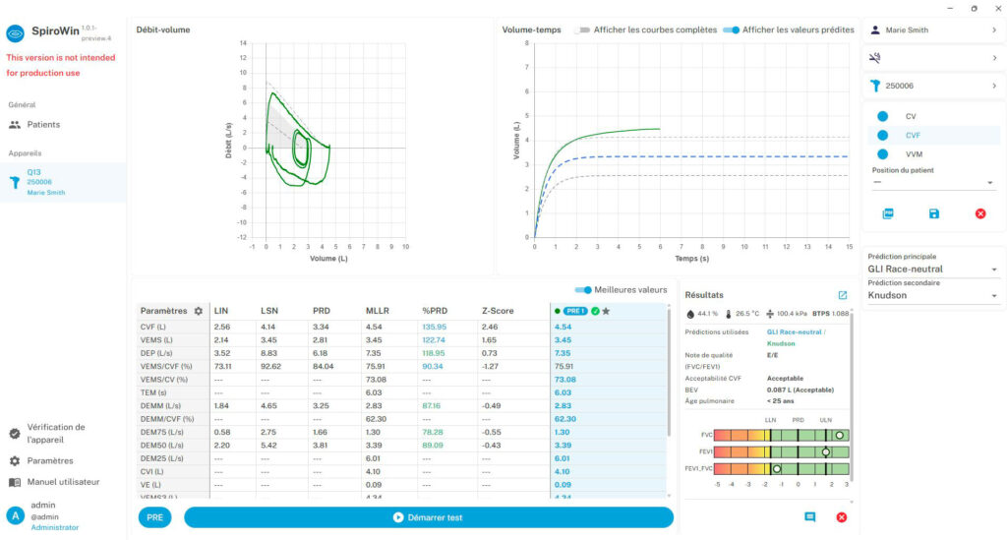This screenshot has height=540, width=1007.
Task: Click the green status dot before PRE 1
Action: pos(557,311)
